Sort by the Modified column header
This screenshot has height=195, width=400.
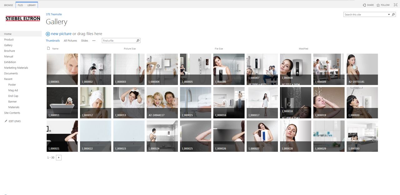(303, 49)
